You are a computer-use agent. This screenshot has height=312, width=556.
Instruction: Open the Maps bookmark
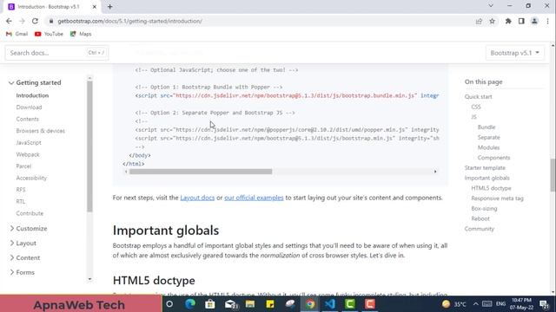(x=81, y=34)
